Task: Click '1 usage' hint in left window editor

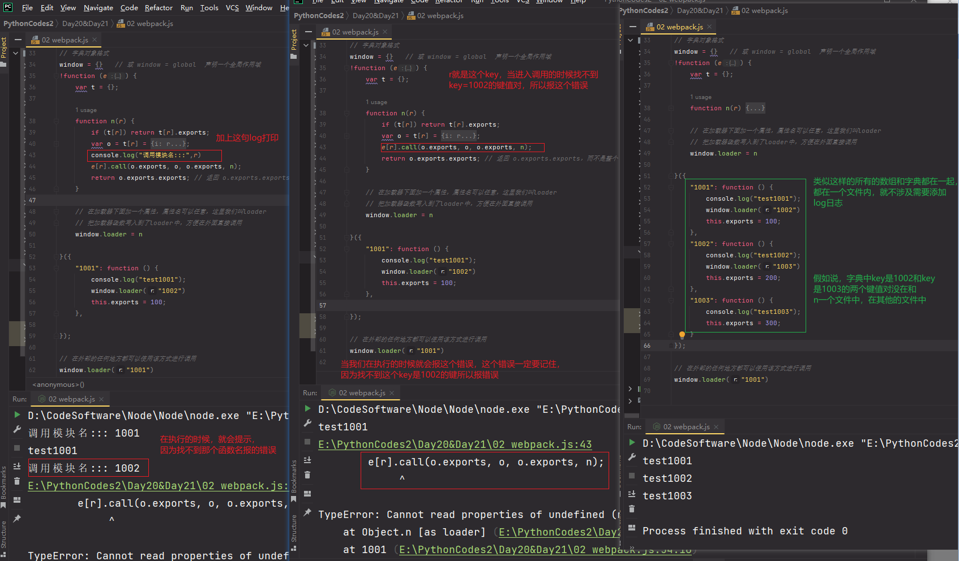Action: click(x=86, y=110)
